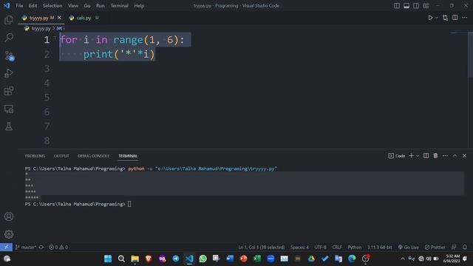Open the Terminal menu

(x=119, y=6)
